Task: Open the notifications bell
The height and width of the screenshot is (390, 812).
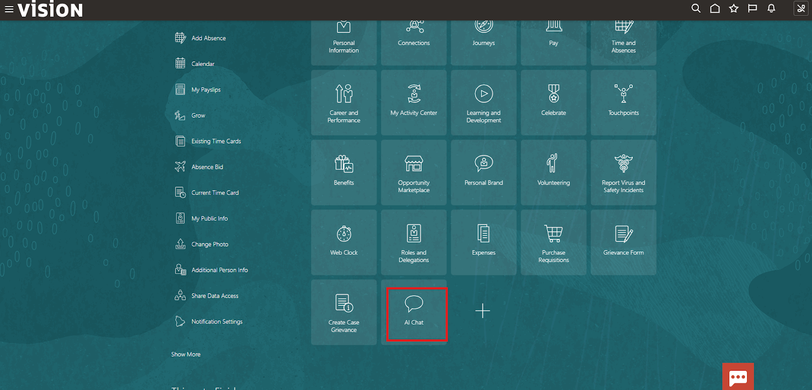Action: (x=771, y=9)
